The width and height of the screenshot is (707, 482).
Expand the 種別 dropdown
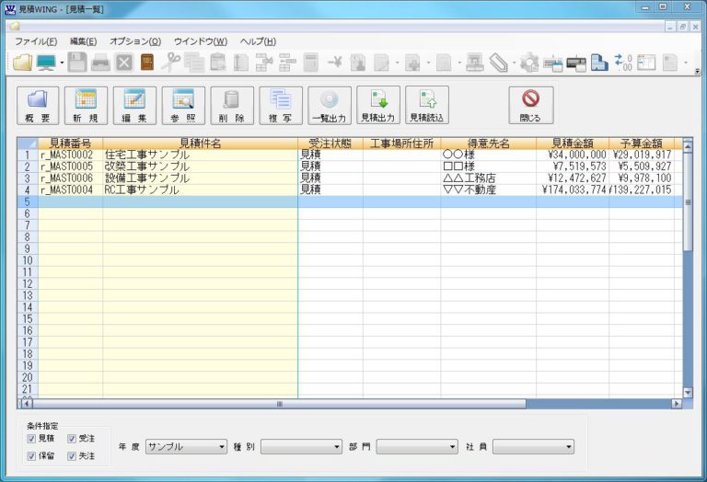point(301,447)
